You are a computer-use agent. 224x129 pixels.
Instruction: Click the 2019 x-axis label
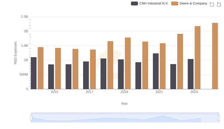[124, 92]
